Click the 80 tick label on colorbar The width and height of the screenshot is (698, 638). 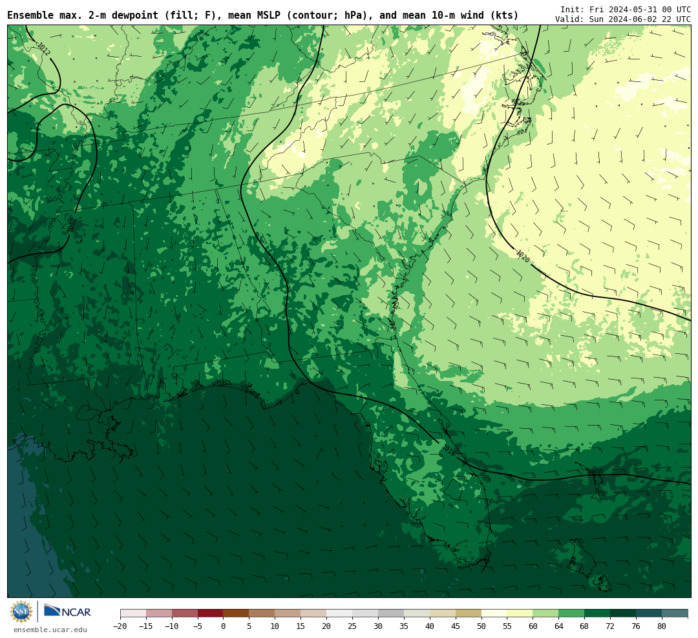click(x=662, y=626)
